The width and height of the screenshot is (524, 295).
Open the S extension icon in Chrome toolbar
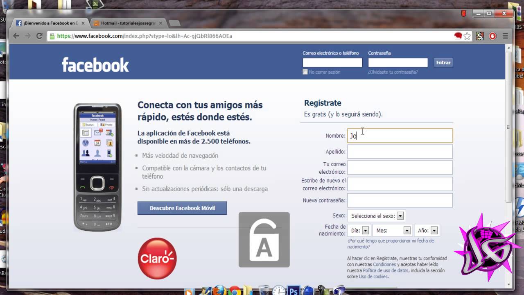[x=480, y=36]
